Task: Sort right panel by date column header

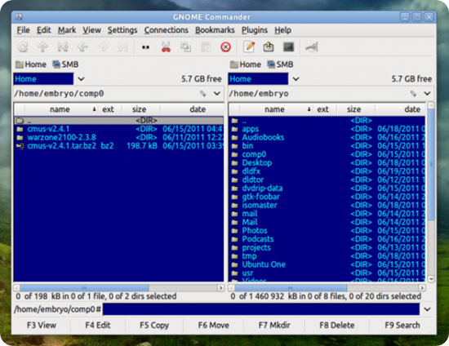Action: (401, 109)
